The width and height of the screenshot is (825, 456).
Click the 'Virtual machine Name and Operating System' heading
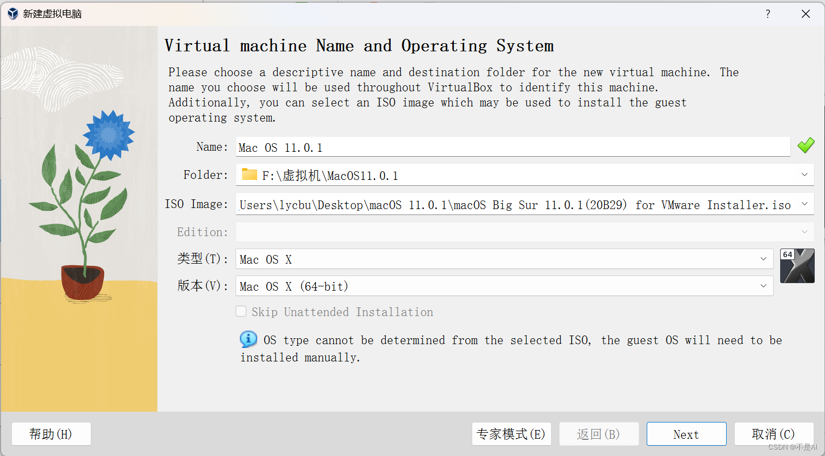(x=359, y=46)
